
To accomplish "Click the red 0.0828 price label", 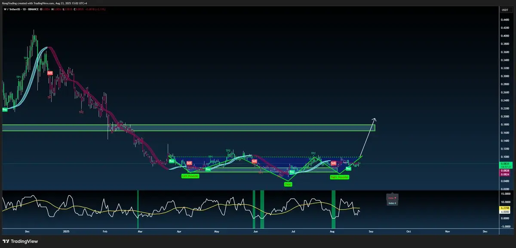I will tap(504, 171).
